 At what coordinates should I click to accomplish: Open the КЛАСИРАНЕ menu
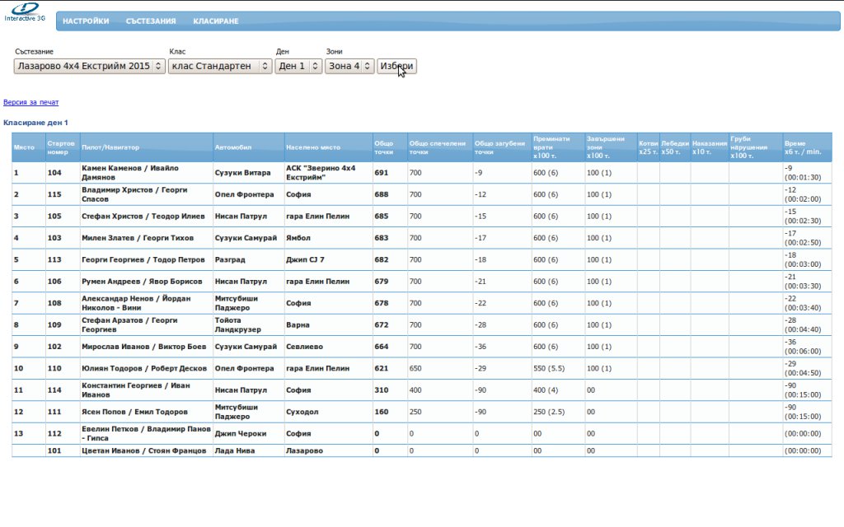[216, 21]
